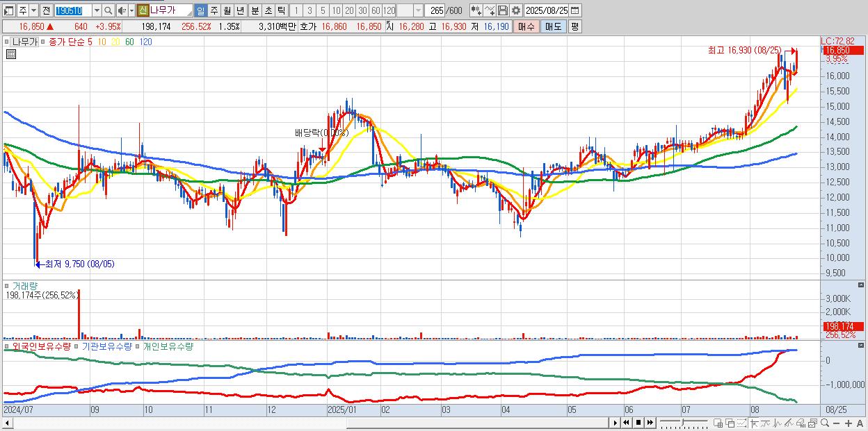Open chart settings gear icon

pos(516,10)
